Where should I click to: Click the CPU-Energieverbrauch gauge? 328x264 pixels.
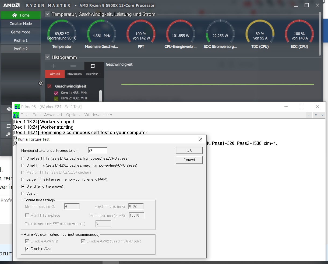[x=181, y=34]
